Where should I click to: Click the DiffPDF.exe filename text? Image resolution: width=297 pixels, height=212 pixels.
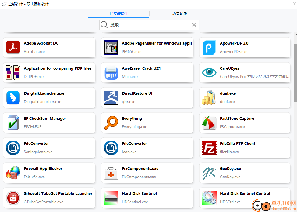34,77
